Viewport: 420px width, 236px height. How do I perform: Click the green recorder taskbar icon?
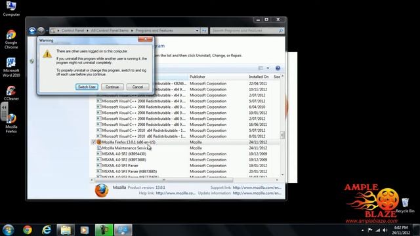(x=104, y=230)
